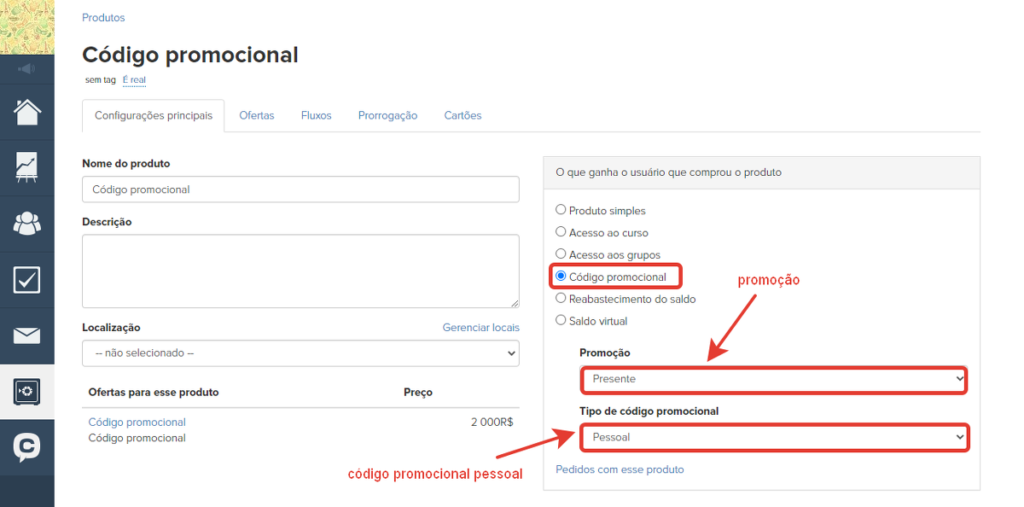
Task: Go to the Home sidebar icon
Action: point(26,112)
